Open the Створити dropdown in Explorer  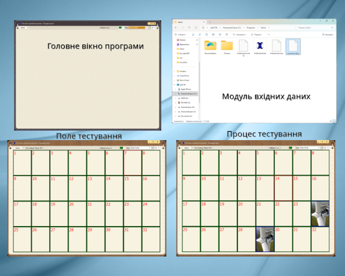pos(181,35)
